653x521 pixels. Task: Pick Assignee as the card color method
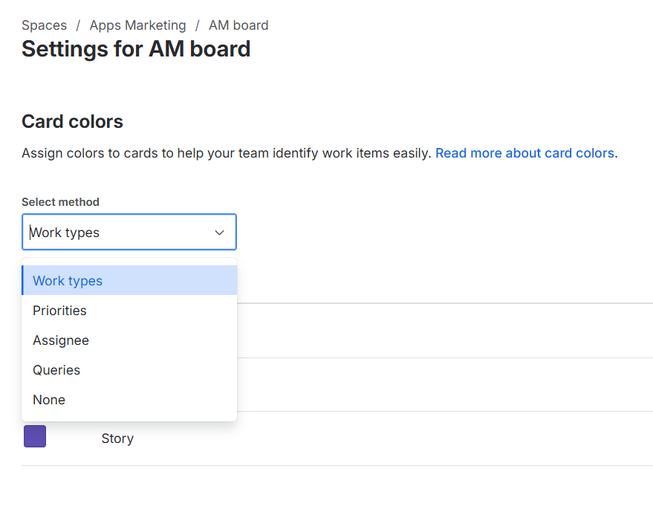pyautogui.click(x=61, y=340)
